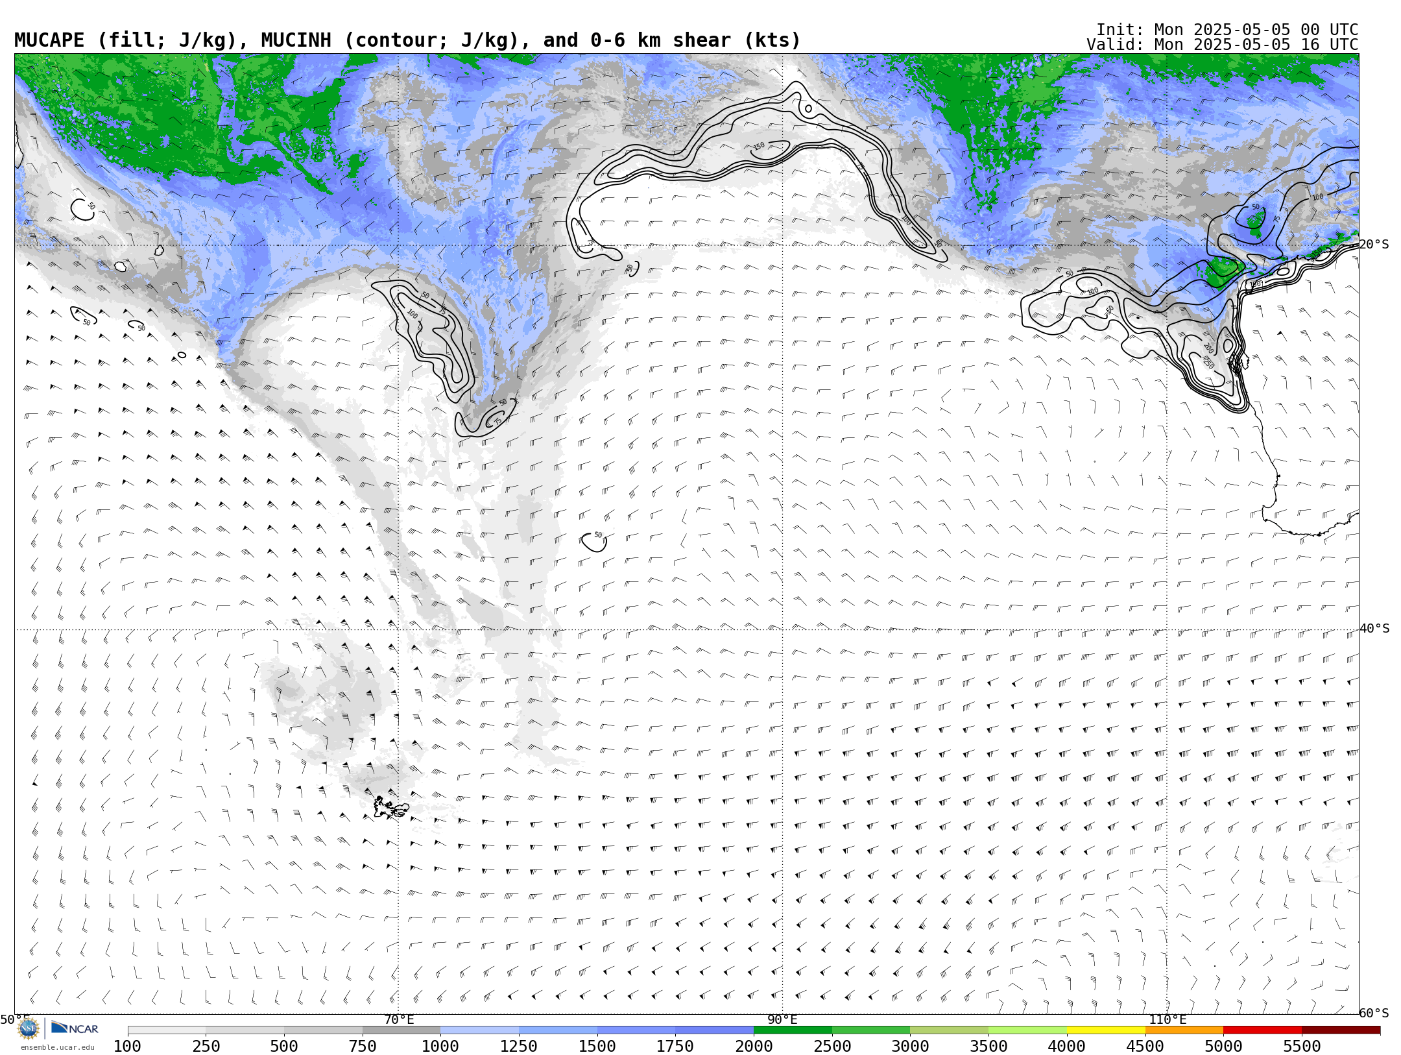Click the 70°E longitude label
This screenshot has width=1401, height=1055.
(x=399, y=1019)
